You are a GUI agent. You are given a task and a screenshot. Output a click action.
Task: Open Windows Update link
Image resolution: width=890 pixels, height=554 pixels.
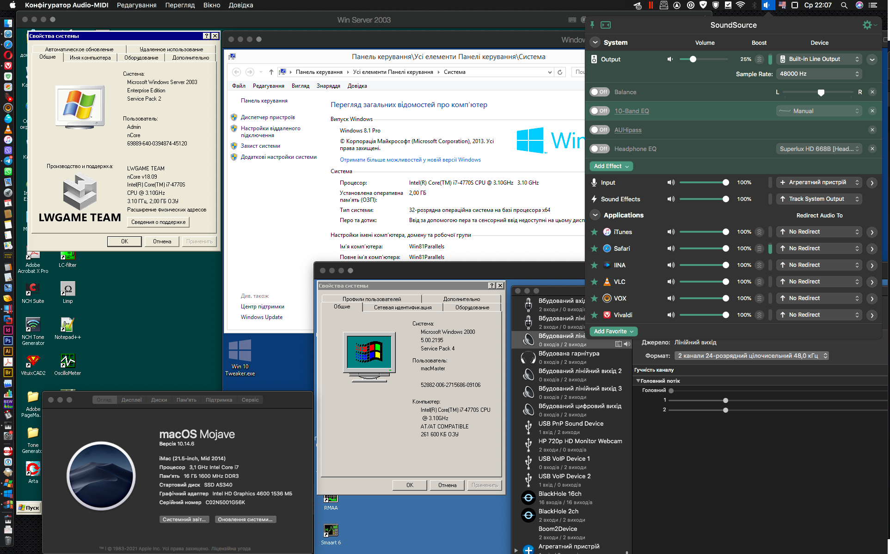(262, 317)
